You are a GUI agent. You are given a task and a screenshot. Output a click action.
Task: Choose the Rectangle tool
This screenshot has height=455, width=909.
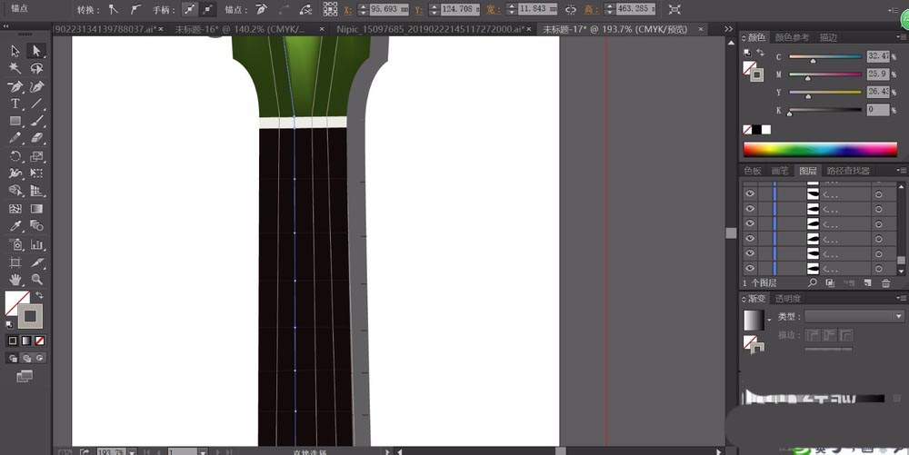pos(15,121)
